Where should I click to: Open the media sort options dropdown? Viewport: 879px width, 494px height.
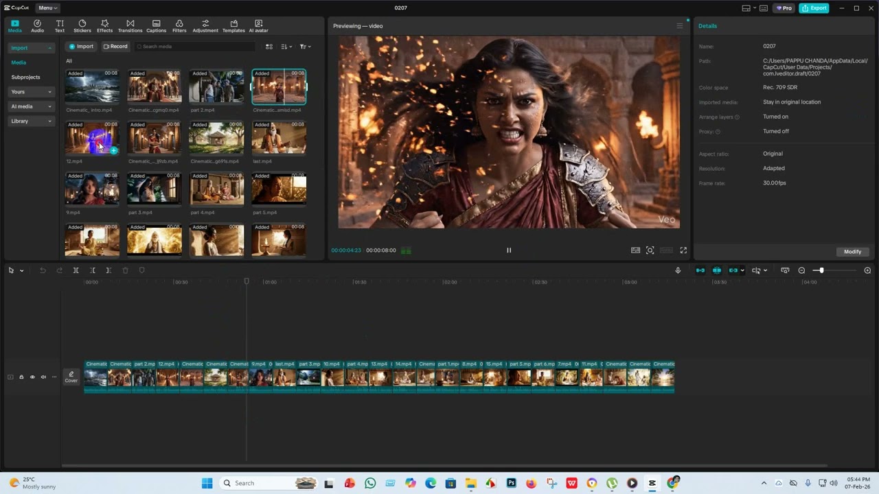[286, 47]
